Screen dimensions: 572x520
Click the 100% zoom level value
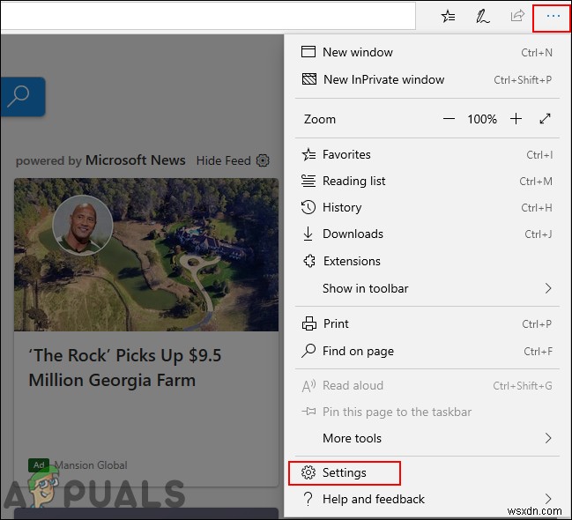coord(482,119)
